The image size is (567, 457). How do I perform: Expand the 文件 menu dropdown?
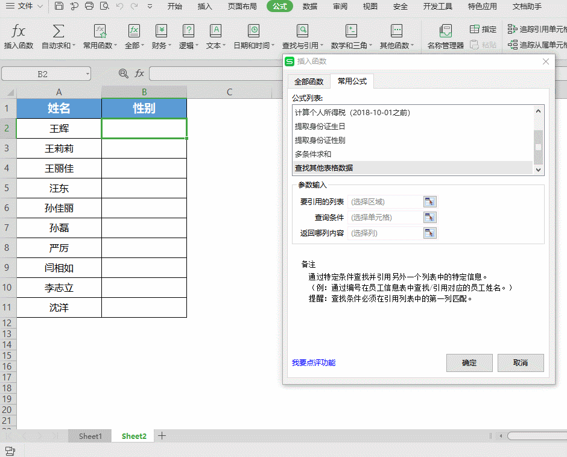pyautogui.click(x=40, y=7)
